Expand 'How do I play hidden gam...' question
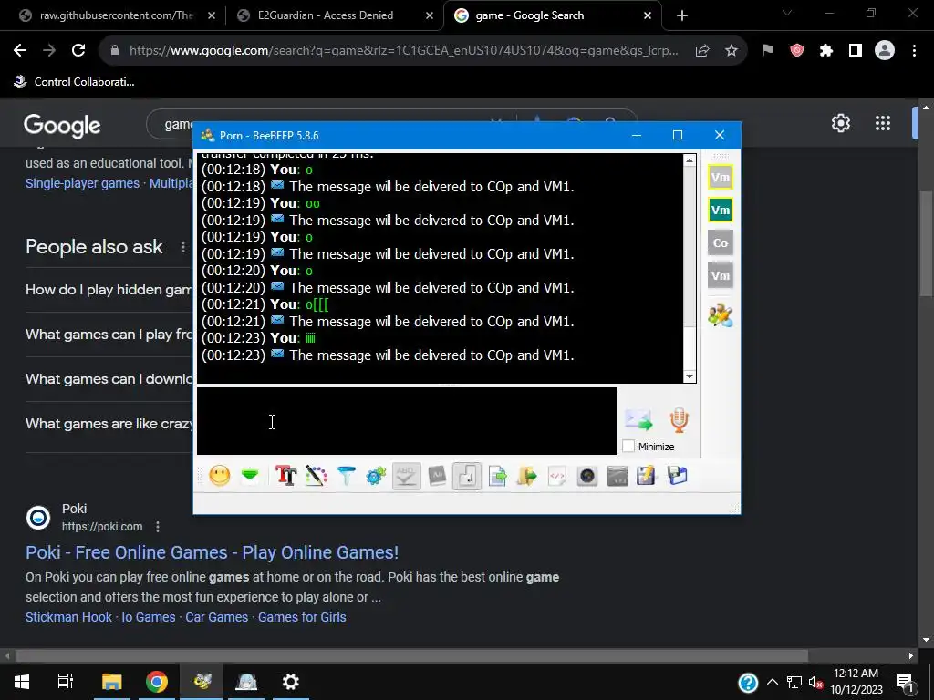The height and width of the screenshot is (700, 934). 109,290
